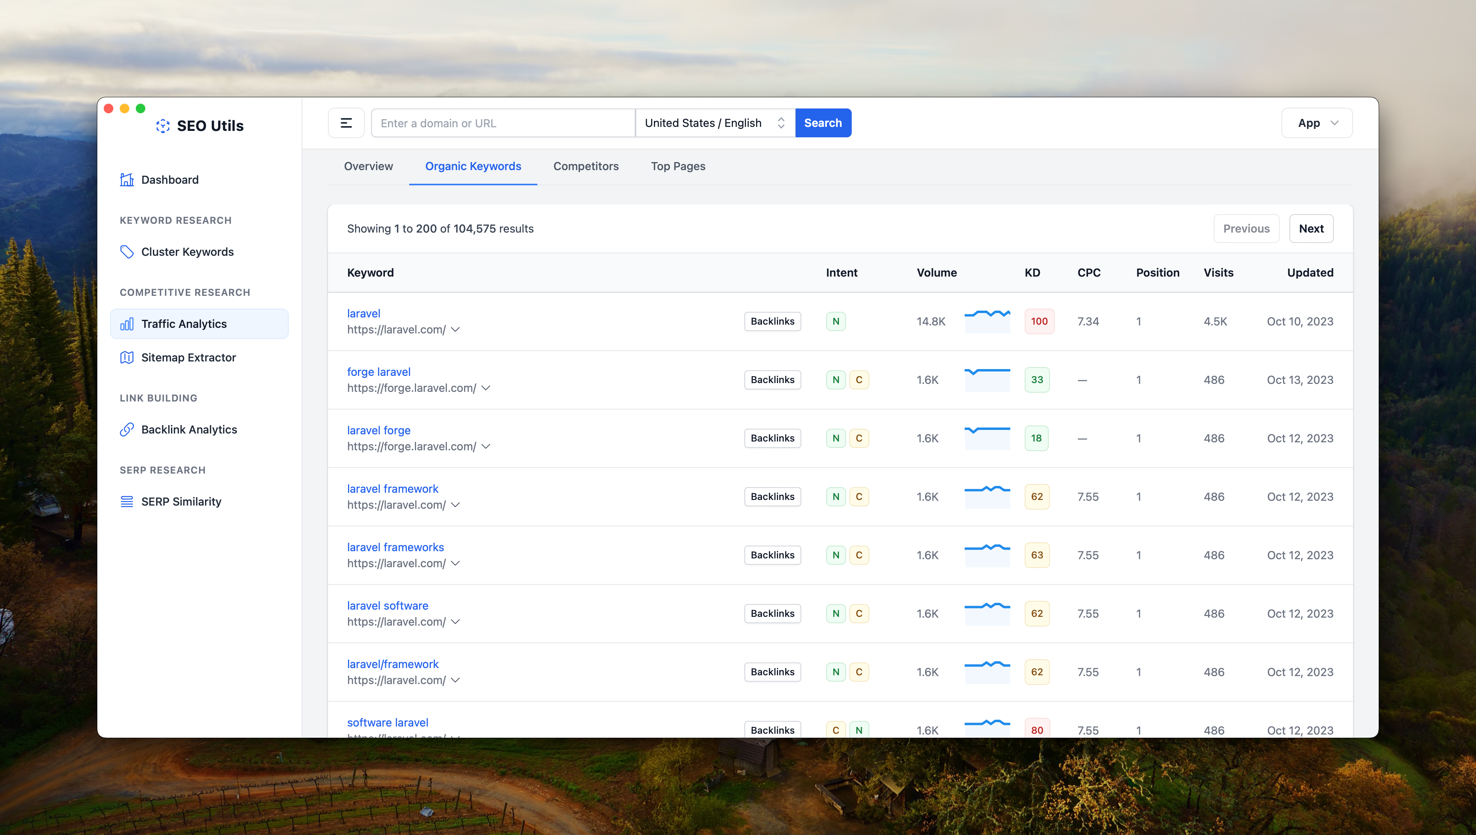This screenshot has height=835, width=1476.
Task: Switch to the Competitors tab
Action: (586, 166)
